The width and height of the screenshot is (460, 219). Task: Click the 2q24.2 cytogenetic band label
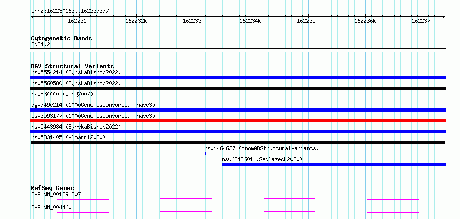coord(40,44)
